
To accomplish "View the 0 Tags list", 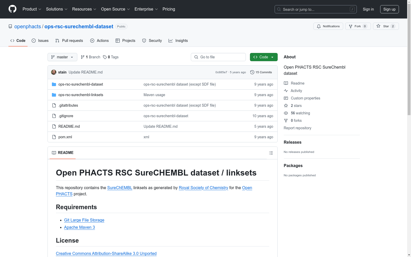I will tap(111, 57).
